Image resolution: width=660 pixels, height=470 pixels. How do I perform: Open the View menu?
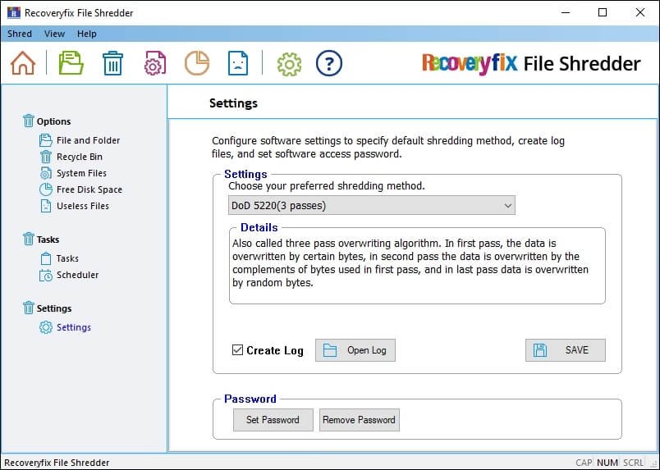click(x=54, y=34)
